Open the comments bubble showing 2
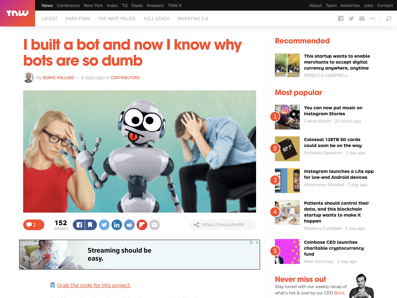This screenshot has width=397, height=298. (34, 225)
